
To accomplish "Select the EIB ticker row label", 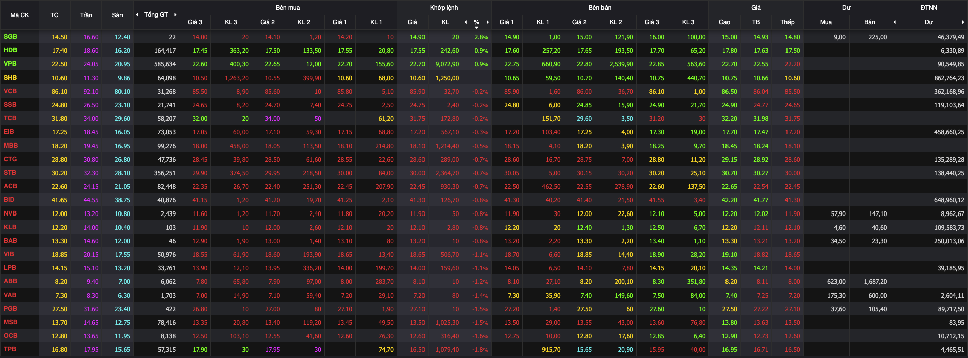I will coord(9,132).
